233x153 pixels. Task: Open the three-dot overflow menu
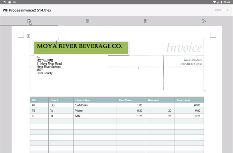coord(227,10)
